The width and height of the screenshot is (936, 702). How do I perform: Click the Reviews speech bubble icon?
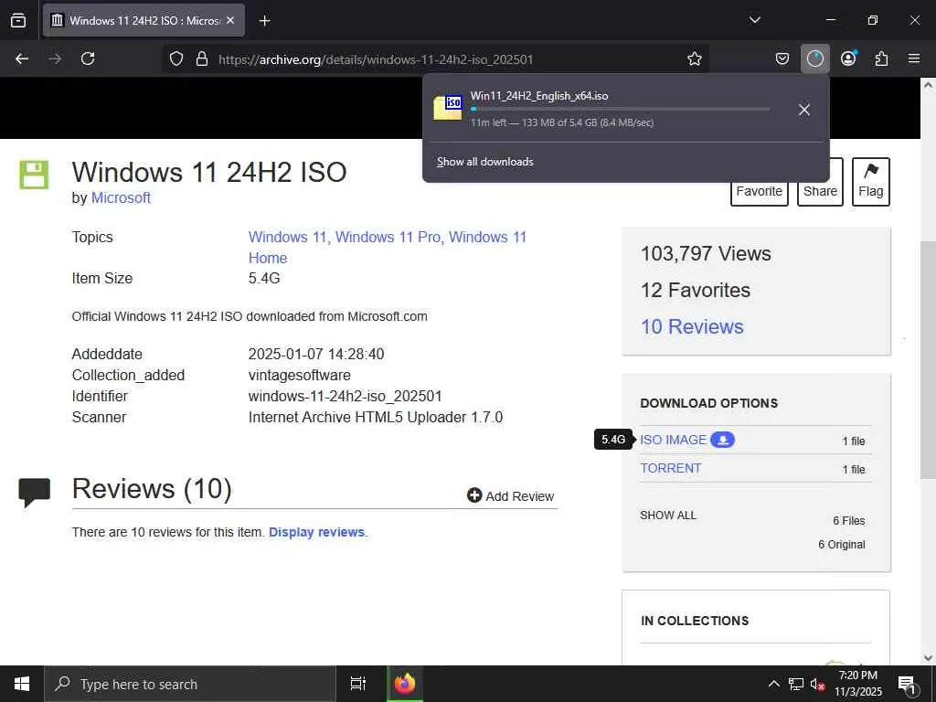(35, 493)
